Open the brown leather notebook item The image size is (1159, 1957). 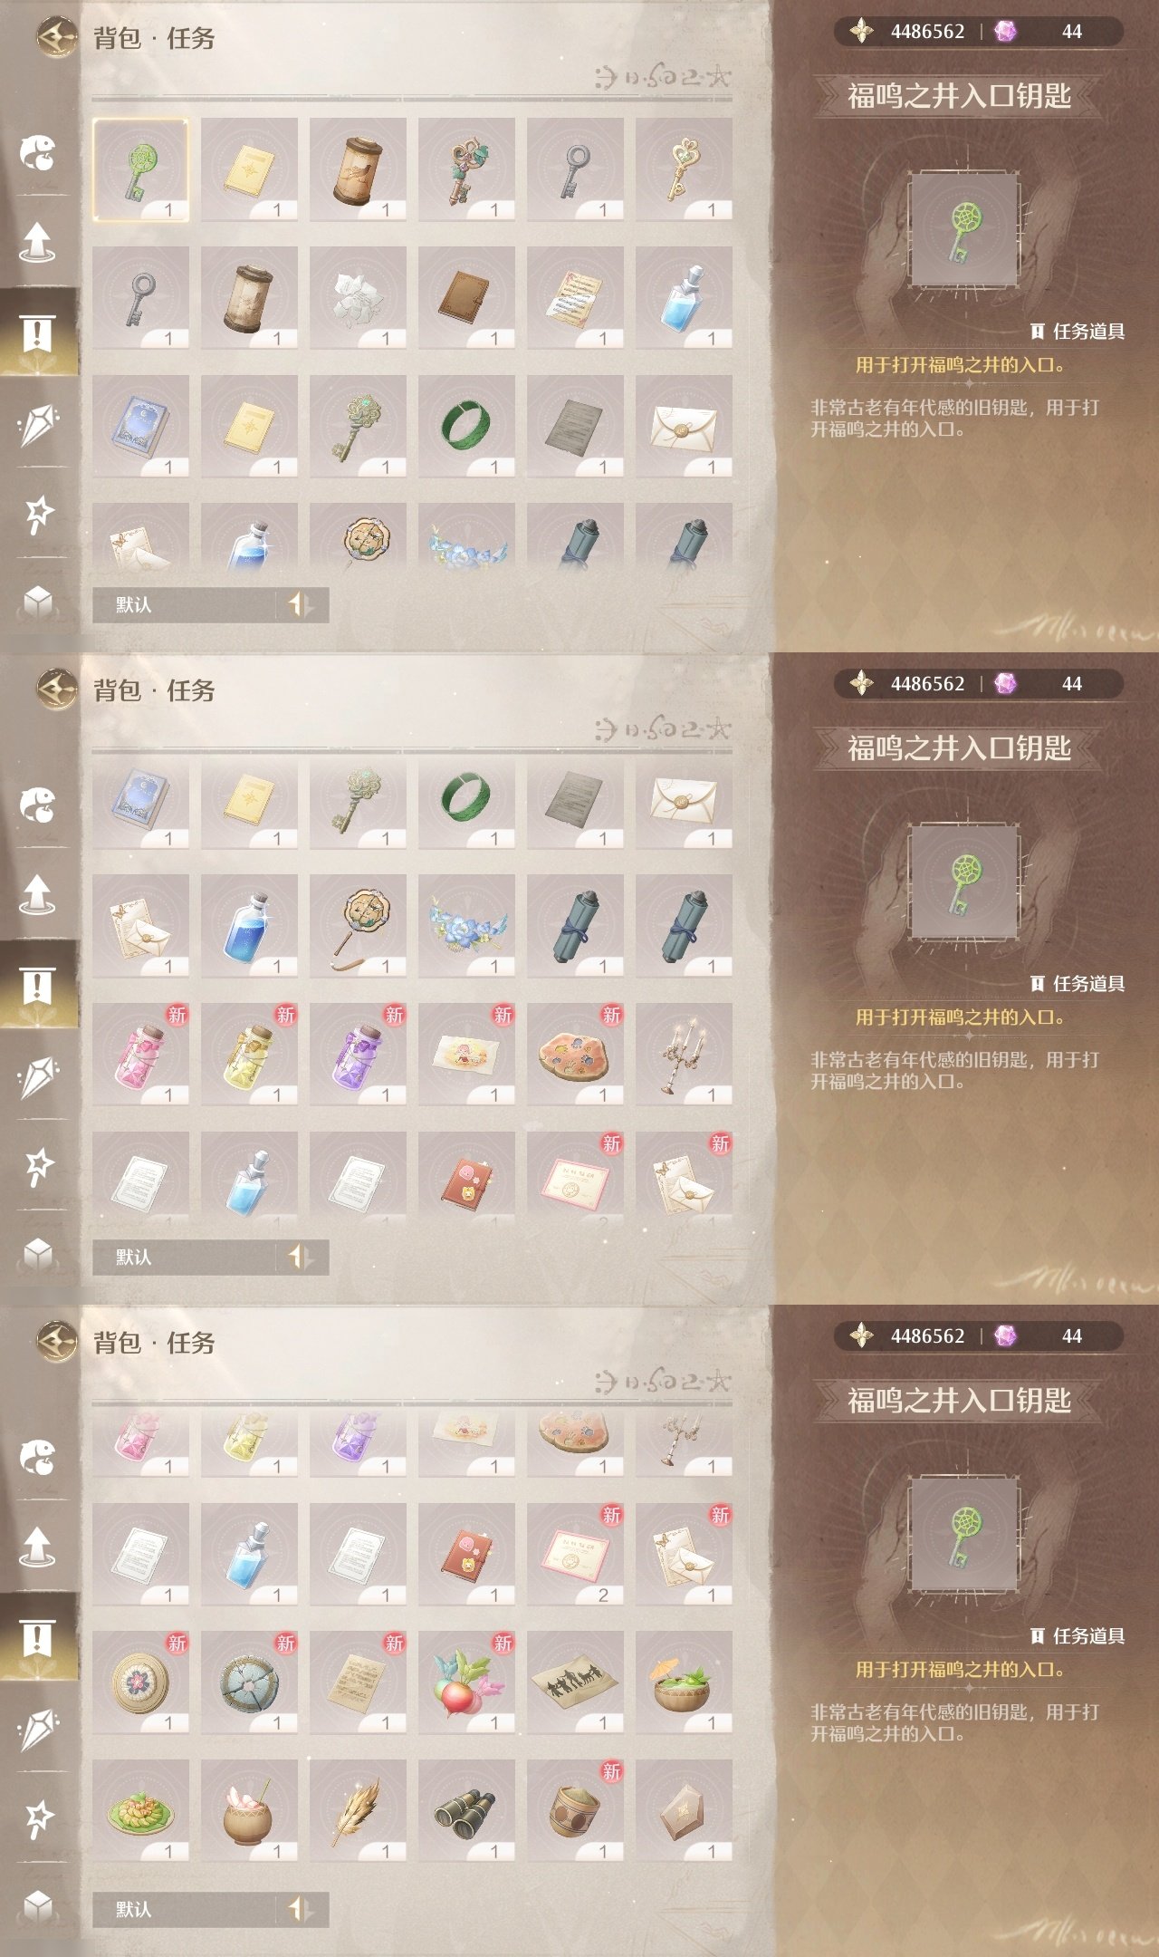[x=466, y=298]
